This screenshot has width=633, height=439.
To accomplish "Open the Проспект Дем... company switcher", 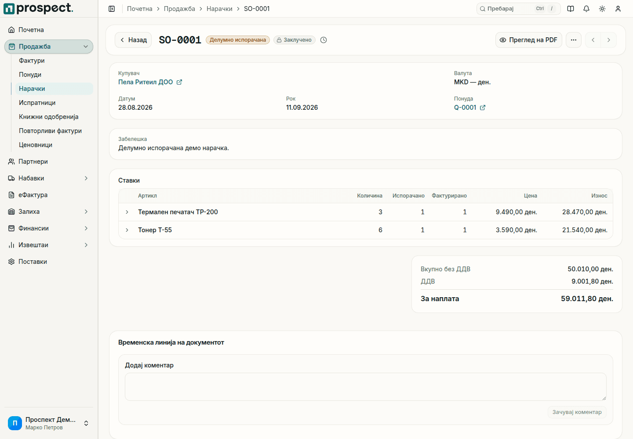I will [x=49, y=423].
